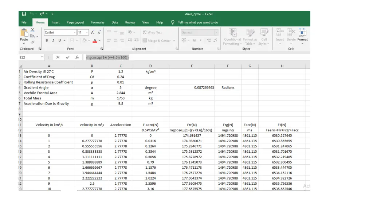Image resolution: width=373 pixels, height=209 pixels.
Task: Switch to the Page Layout tab
Action: pos(75,22)
